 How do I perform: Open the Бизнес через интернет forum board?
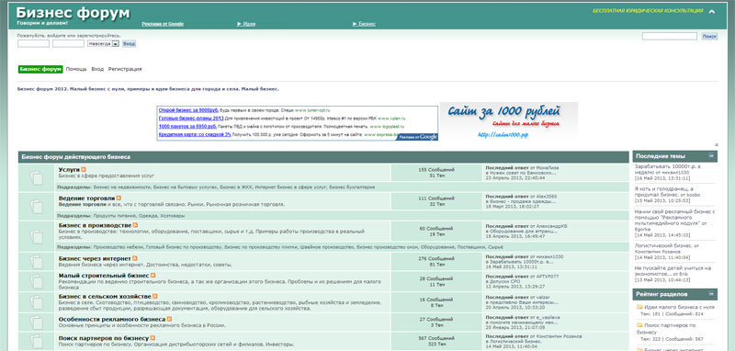[x=95, y=258]
